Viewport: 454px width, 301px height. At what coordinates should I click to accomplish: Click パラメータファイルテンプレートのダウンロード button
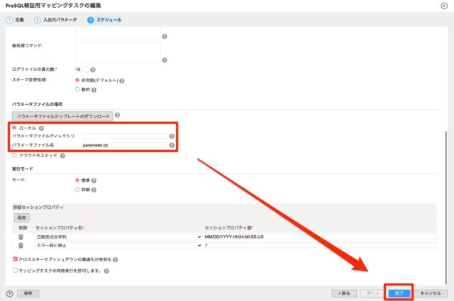(x=62, y=115)
